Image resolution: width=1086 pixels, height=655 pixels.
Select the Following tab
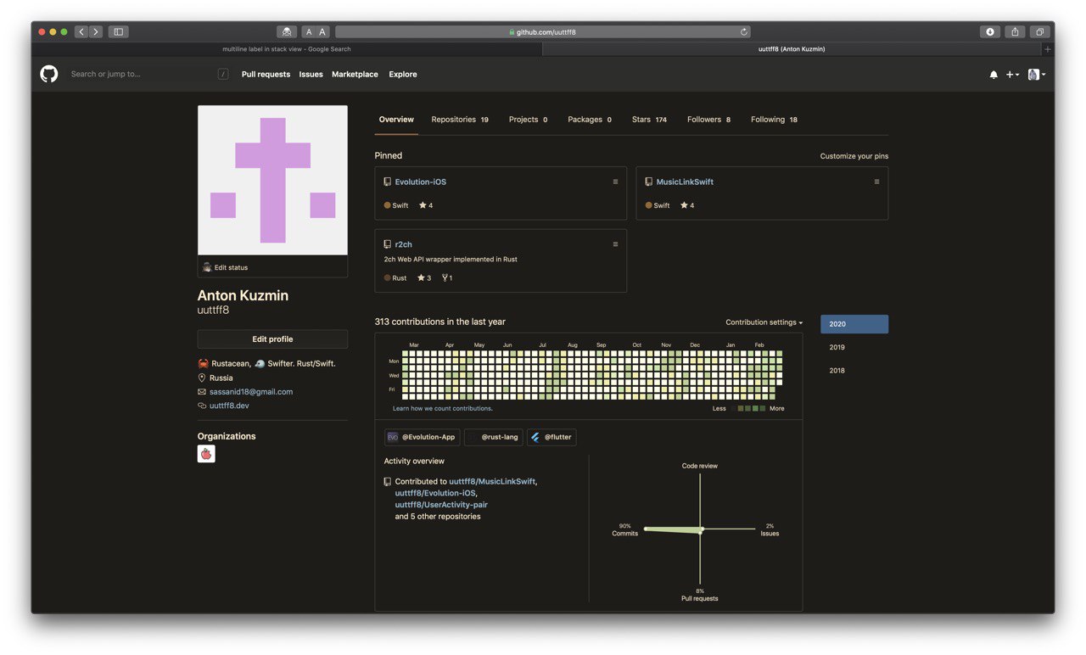pos(774,120)
